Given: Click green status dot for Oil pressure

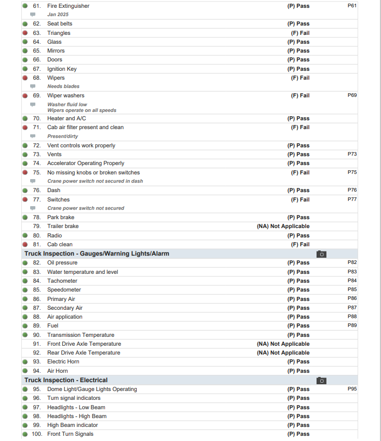Looking at the screenshot, I should (x=25, y=263).
